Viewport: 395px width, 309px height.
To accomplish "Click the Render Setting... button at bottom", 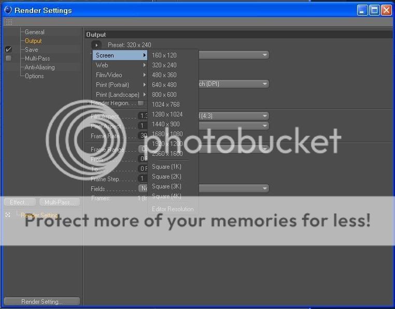I will tap(42, 301).
